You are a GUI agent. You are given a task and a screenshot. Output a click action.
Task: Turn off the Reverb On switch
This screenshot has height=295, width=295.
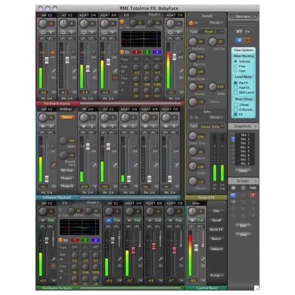click(x=191, y=23)
